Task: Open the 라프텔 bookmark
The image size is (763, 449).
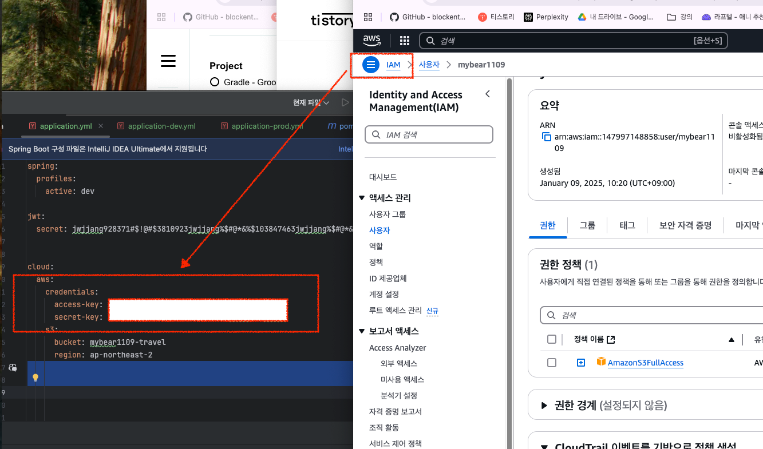Action: 732,17
